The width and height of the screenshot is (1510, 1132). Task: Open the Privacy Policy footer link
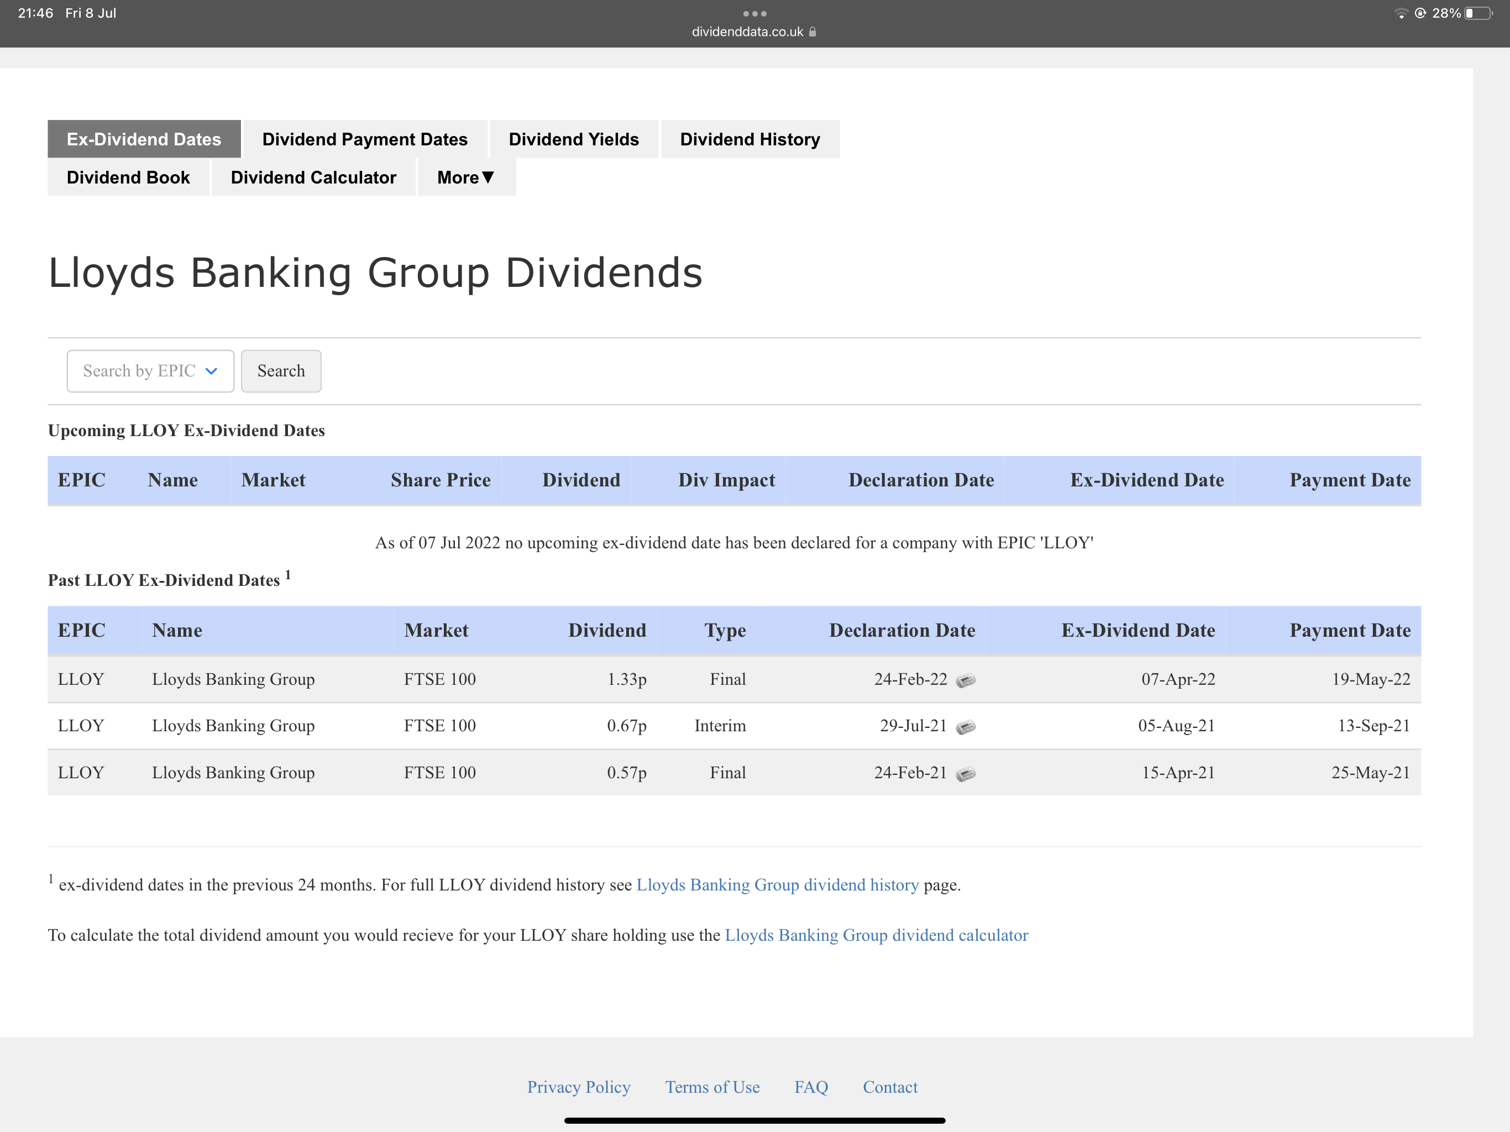tap(578, 1087)
